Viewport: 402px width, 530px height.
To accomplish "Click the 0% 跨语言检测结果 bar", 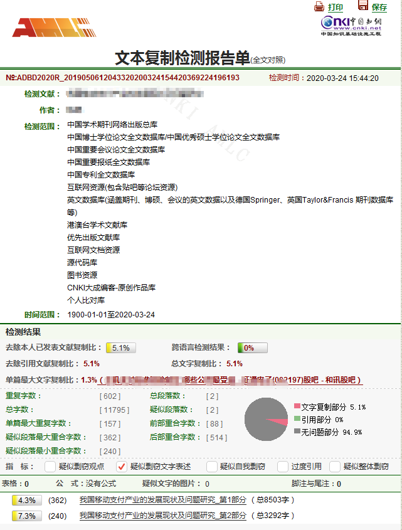I will coord(253,348).
